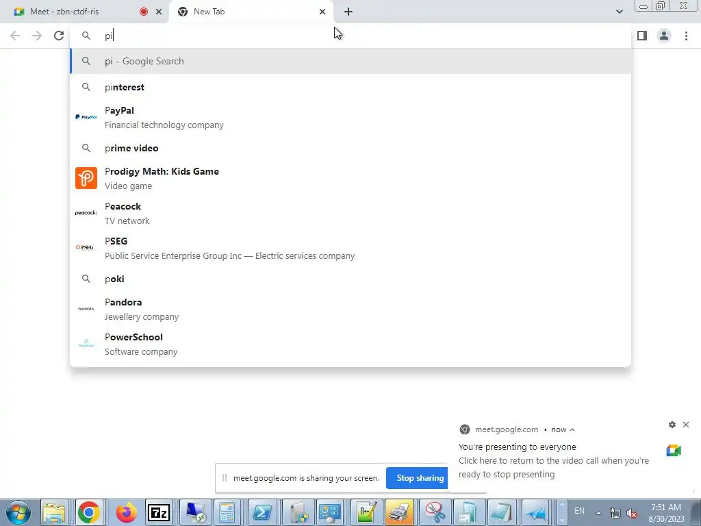Screen dimensions: 701x526
Task: Open the Windows Start menu
Action: [x=18, y=512]
